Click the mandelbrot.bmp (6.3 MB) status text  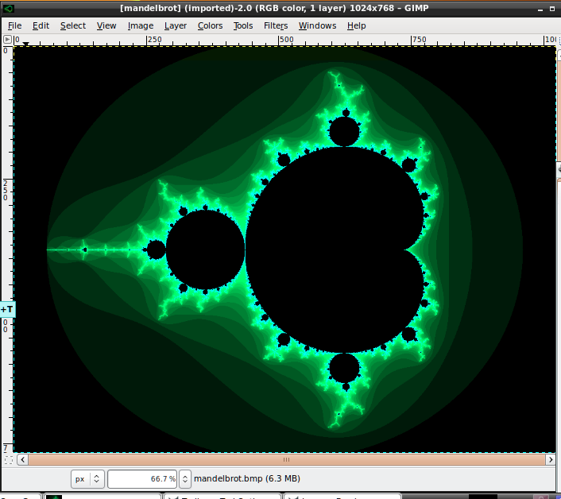pyautogui.click(x=247, y=478)
